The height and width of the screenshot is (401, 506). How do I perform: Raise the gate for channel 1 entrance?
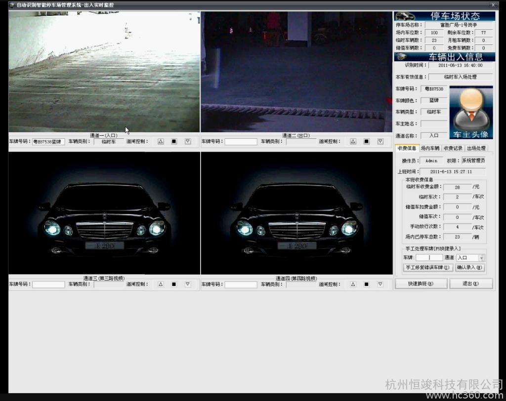pyautogui.click(x=161, y=141)
